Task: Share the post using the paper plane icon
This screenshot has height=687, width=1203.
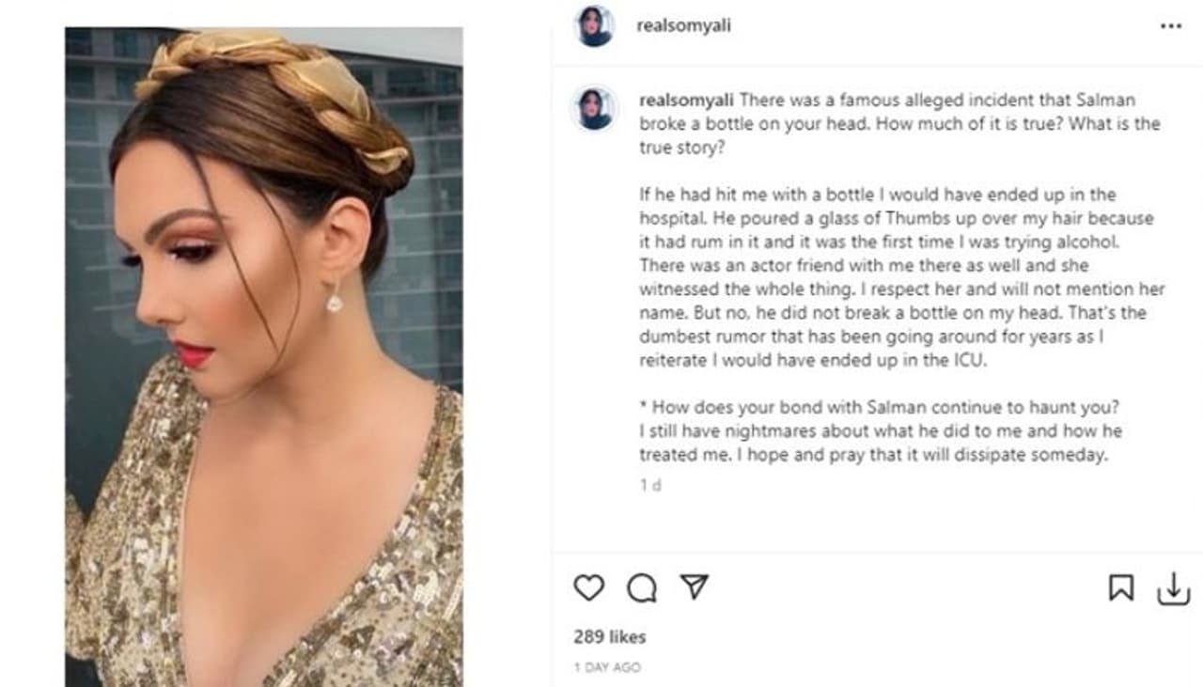Action: [x=694, y=587]
